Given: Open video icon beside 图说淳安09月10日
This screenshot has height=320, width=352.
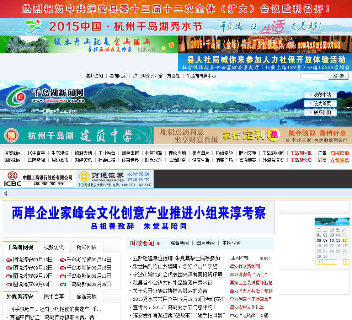Looking at the screenshot, I should [9, 276].
